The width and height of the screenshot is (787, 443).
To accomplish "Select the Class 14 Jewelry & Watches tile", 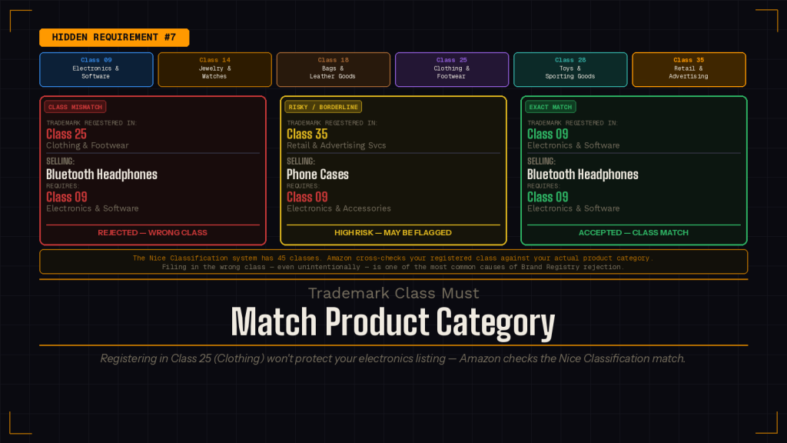I will coord(215,69).
